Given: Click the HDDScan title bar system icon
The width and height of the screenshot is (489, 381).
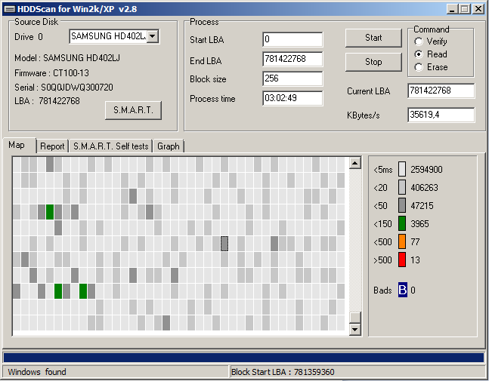Looking at the screenshot, I should pyautogui.click(x=9, y=9).
